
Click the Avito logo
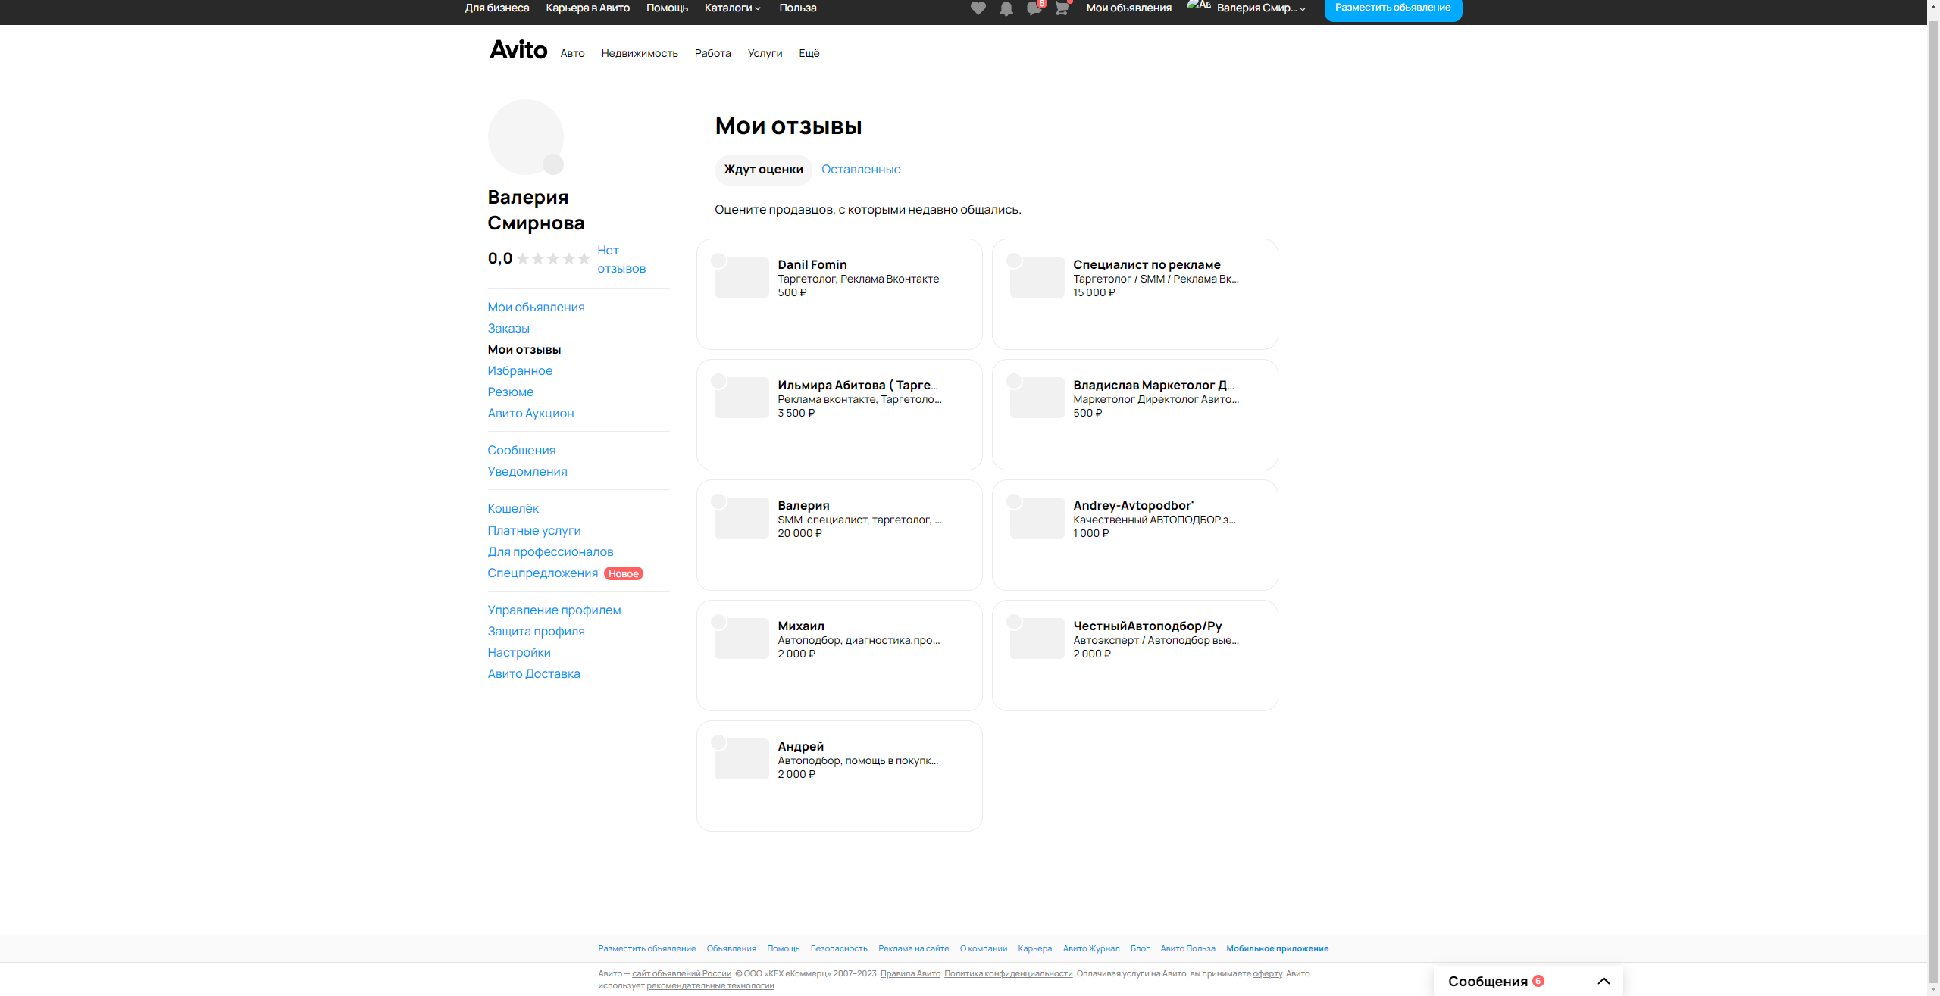(518, 50)
